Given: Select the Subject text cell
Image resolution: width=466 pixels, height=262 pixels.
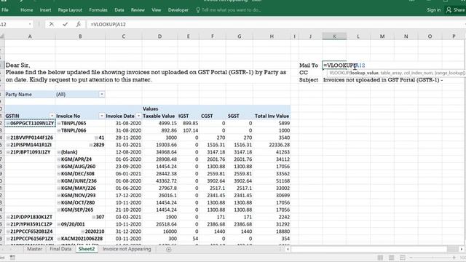Looking at the screenshot, I should point(383,80).
